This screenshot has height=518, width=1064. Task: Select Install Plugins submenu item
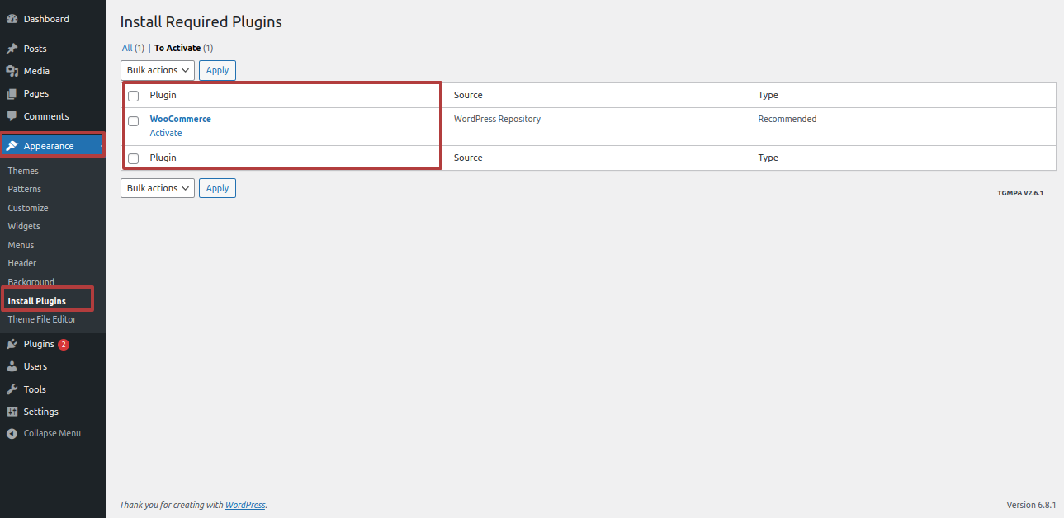coord(37,301)
